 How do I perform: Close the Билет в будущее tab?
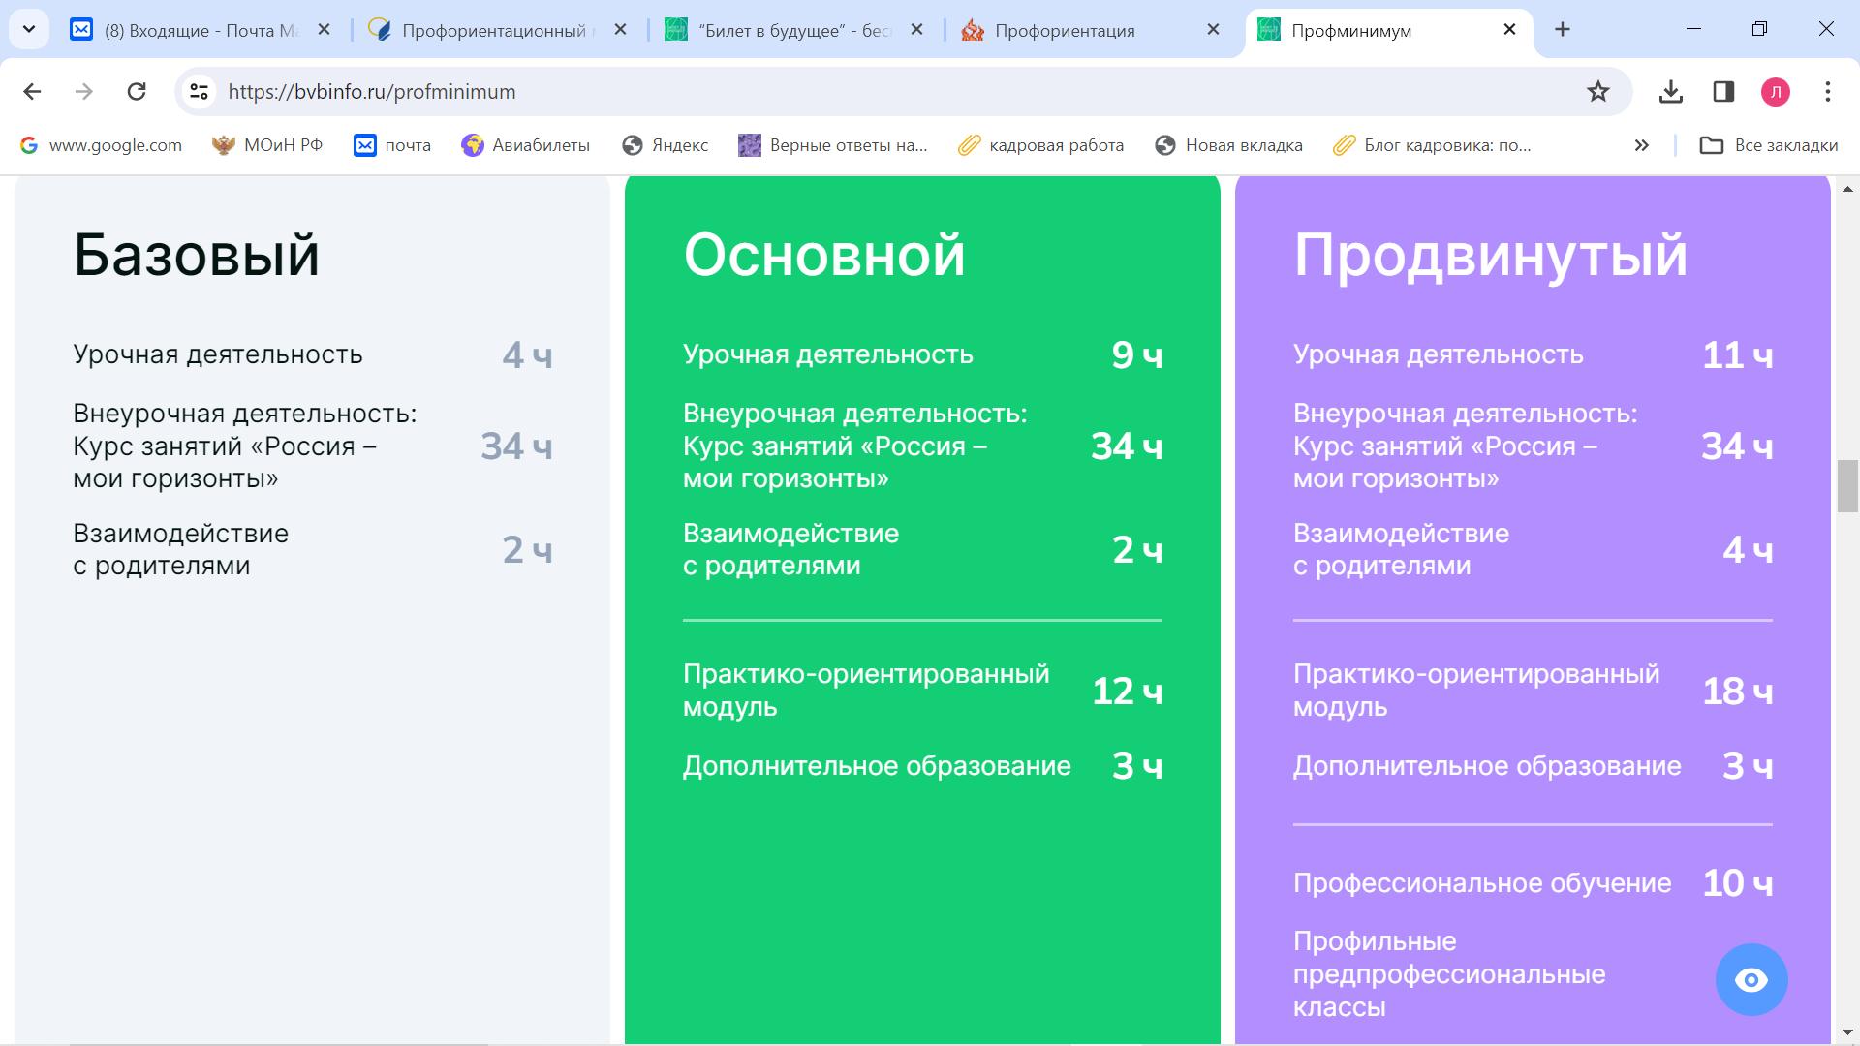tap(917, 30)
